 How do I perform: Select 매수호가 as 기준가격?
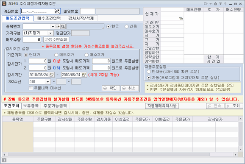(86, 55)
